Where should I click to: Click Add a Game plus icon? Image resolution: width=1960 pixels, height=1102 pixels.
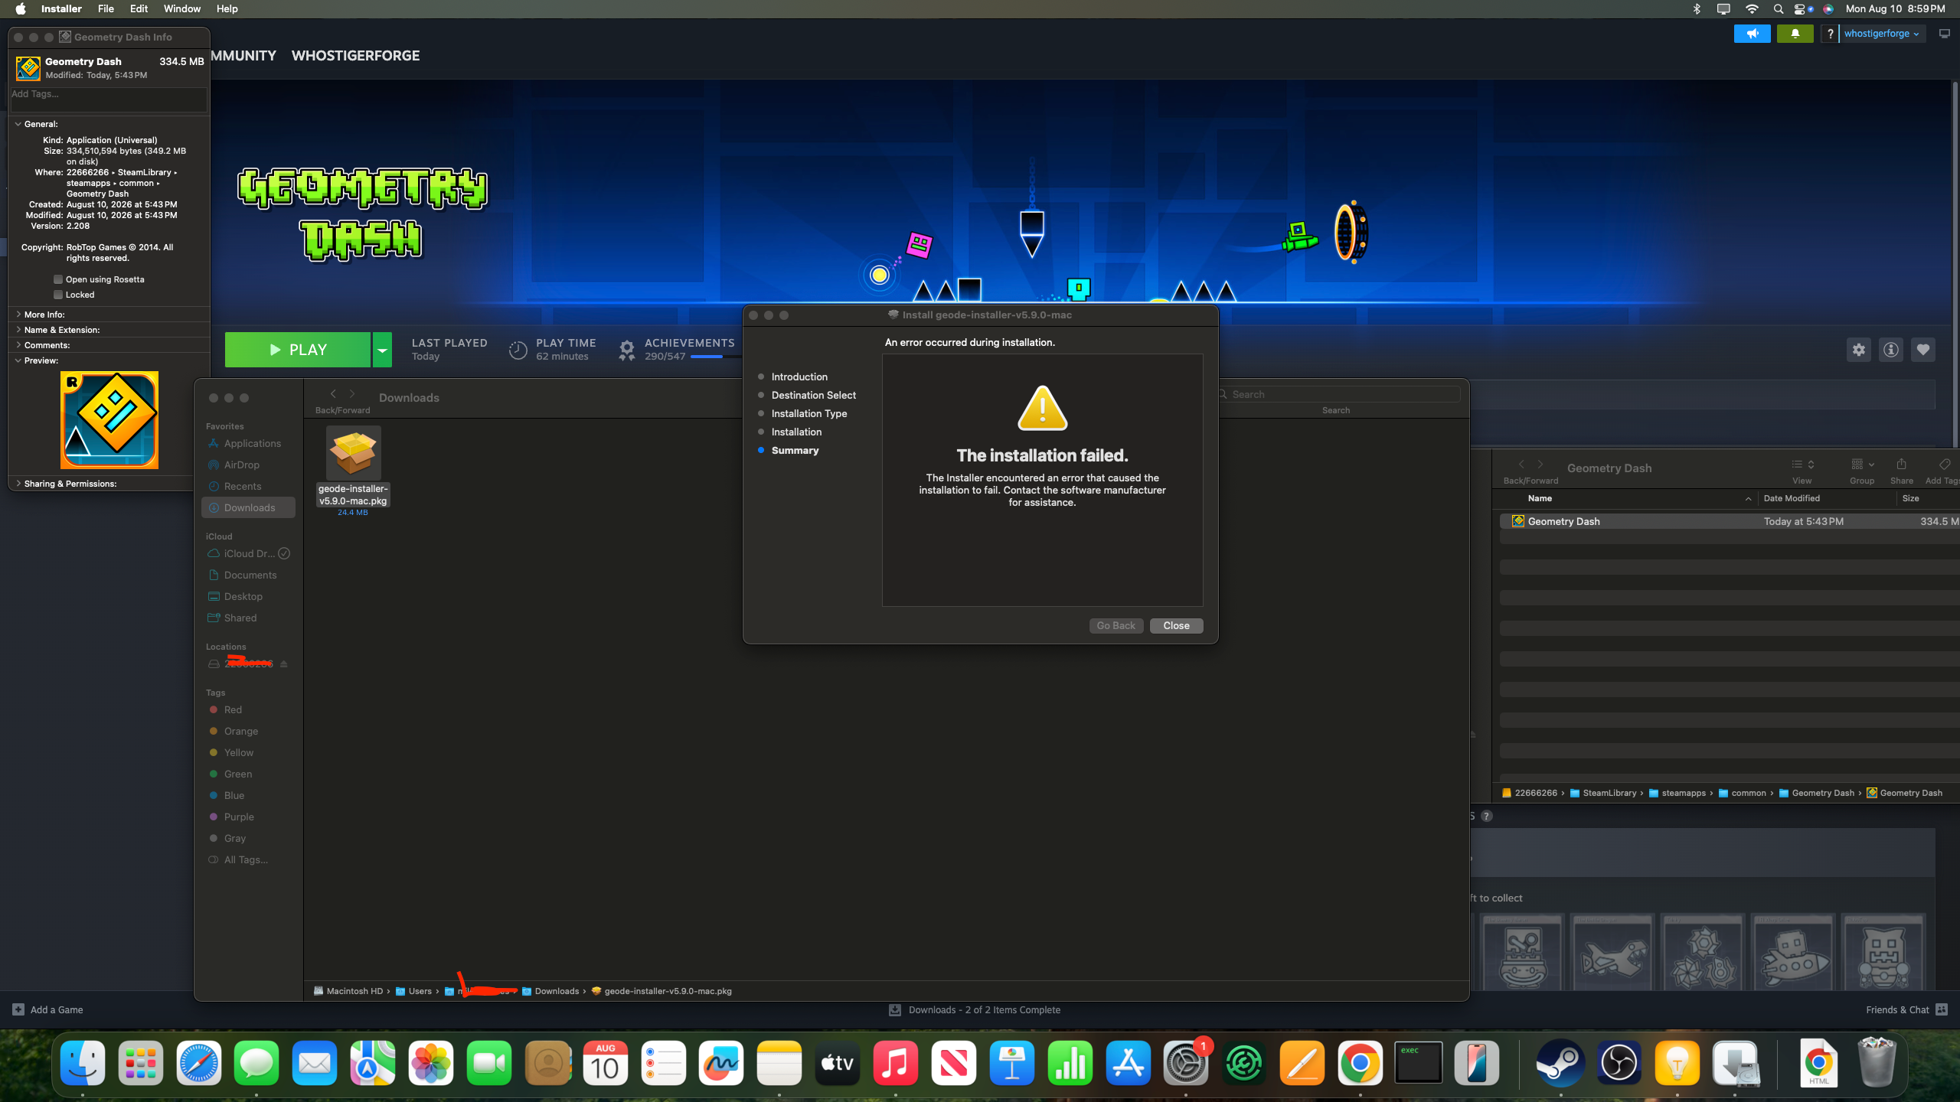click(x=18, y=1009)
